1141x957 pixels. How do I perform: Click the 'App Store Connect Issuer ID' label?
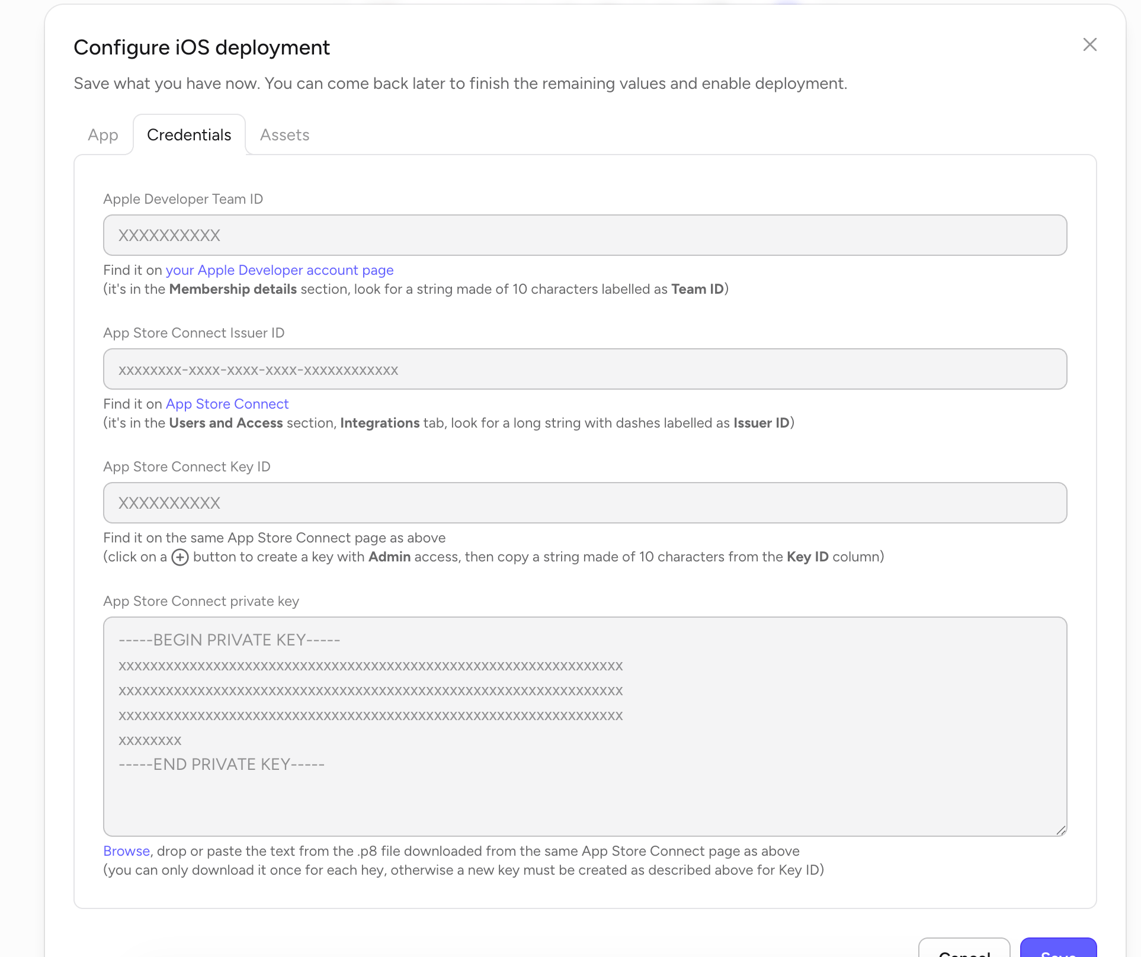(194, 333)
